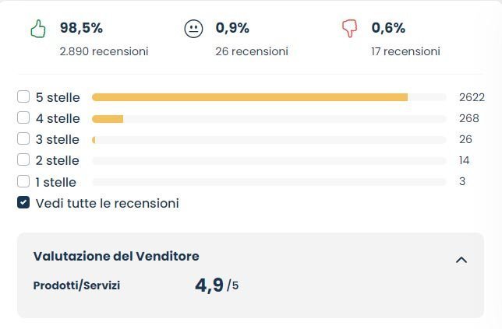Click the 5 stelle yellow rating bar
Image resolution: width=502 pixels, height=329 pixels.
[x=249, y=97]
